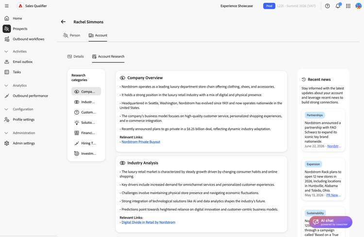The height and width of the screenshot is (237, 364).
Task: Open the Nordstr... source link in Partnerships news
Action: pos(334,146)
